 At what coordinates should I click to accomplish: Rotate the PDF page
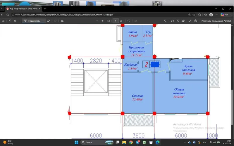129,21
